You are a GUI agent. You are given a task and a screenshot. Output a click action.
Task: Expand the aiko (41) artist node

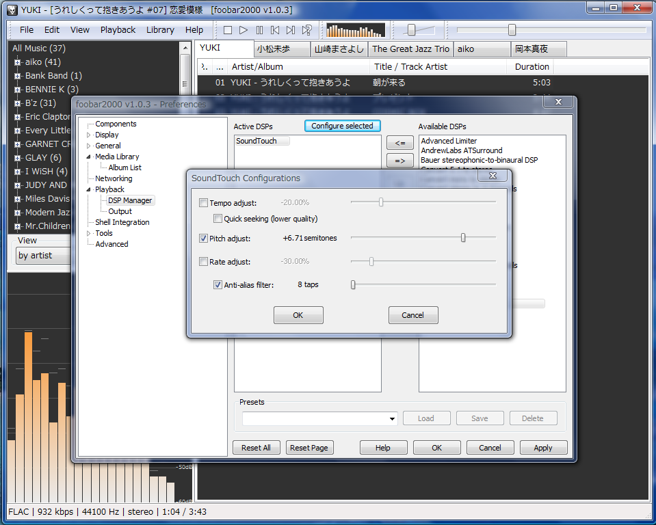[x=17, y=62]
